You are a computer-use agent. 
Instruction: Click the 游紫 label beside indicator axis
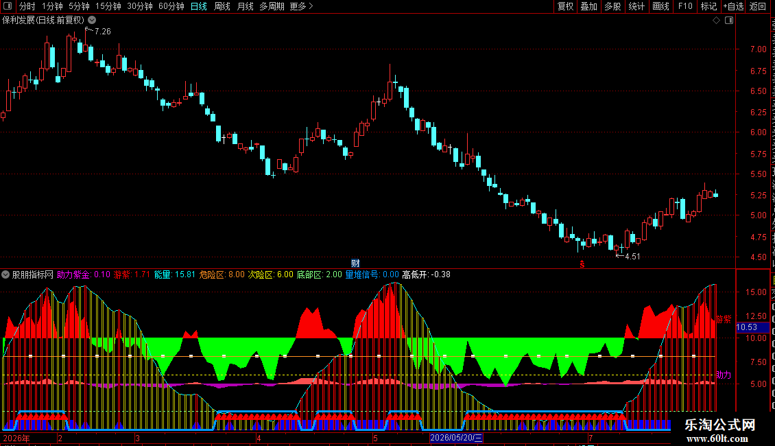coord(724,319)
